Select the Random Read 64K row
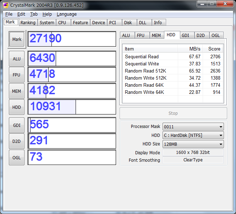This screenshot has height=214, width=236. 173,85
